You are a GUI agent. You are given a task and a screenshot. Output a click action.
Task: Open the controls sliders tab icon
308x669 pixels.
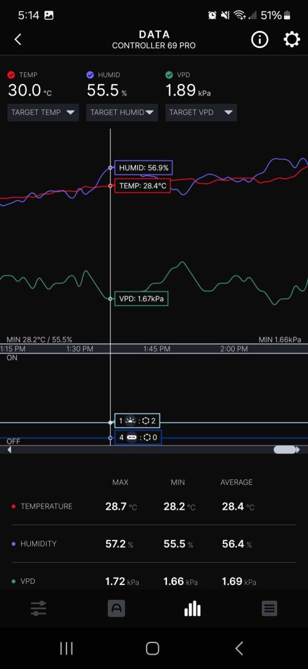(38, 609)
